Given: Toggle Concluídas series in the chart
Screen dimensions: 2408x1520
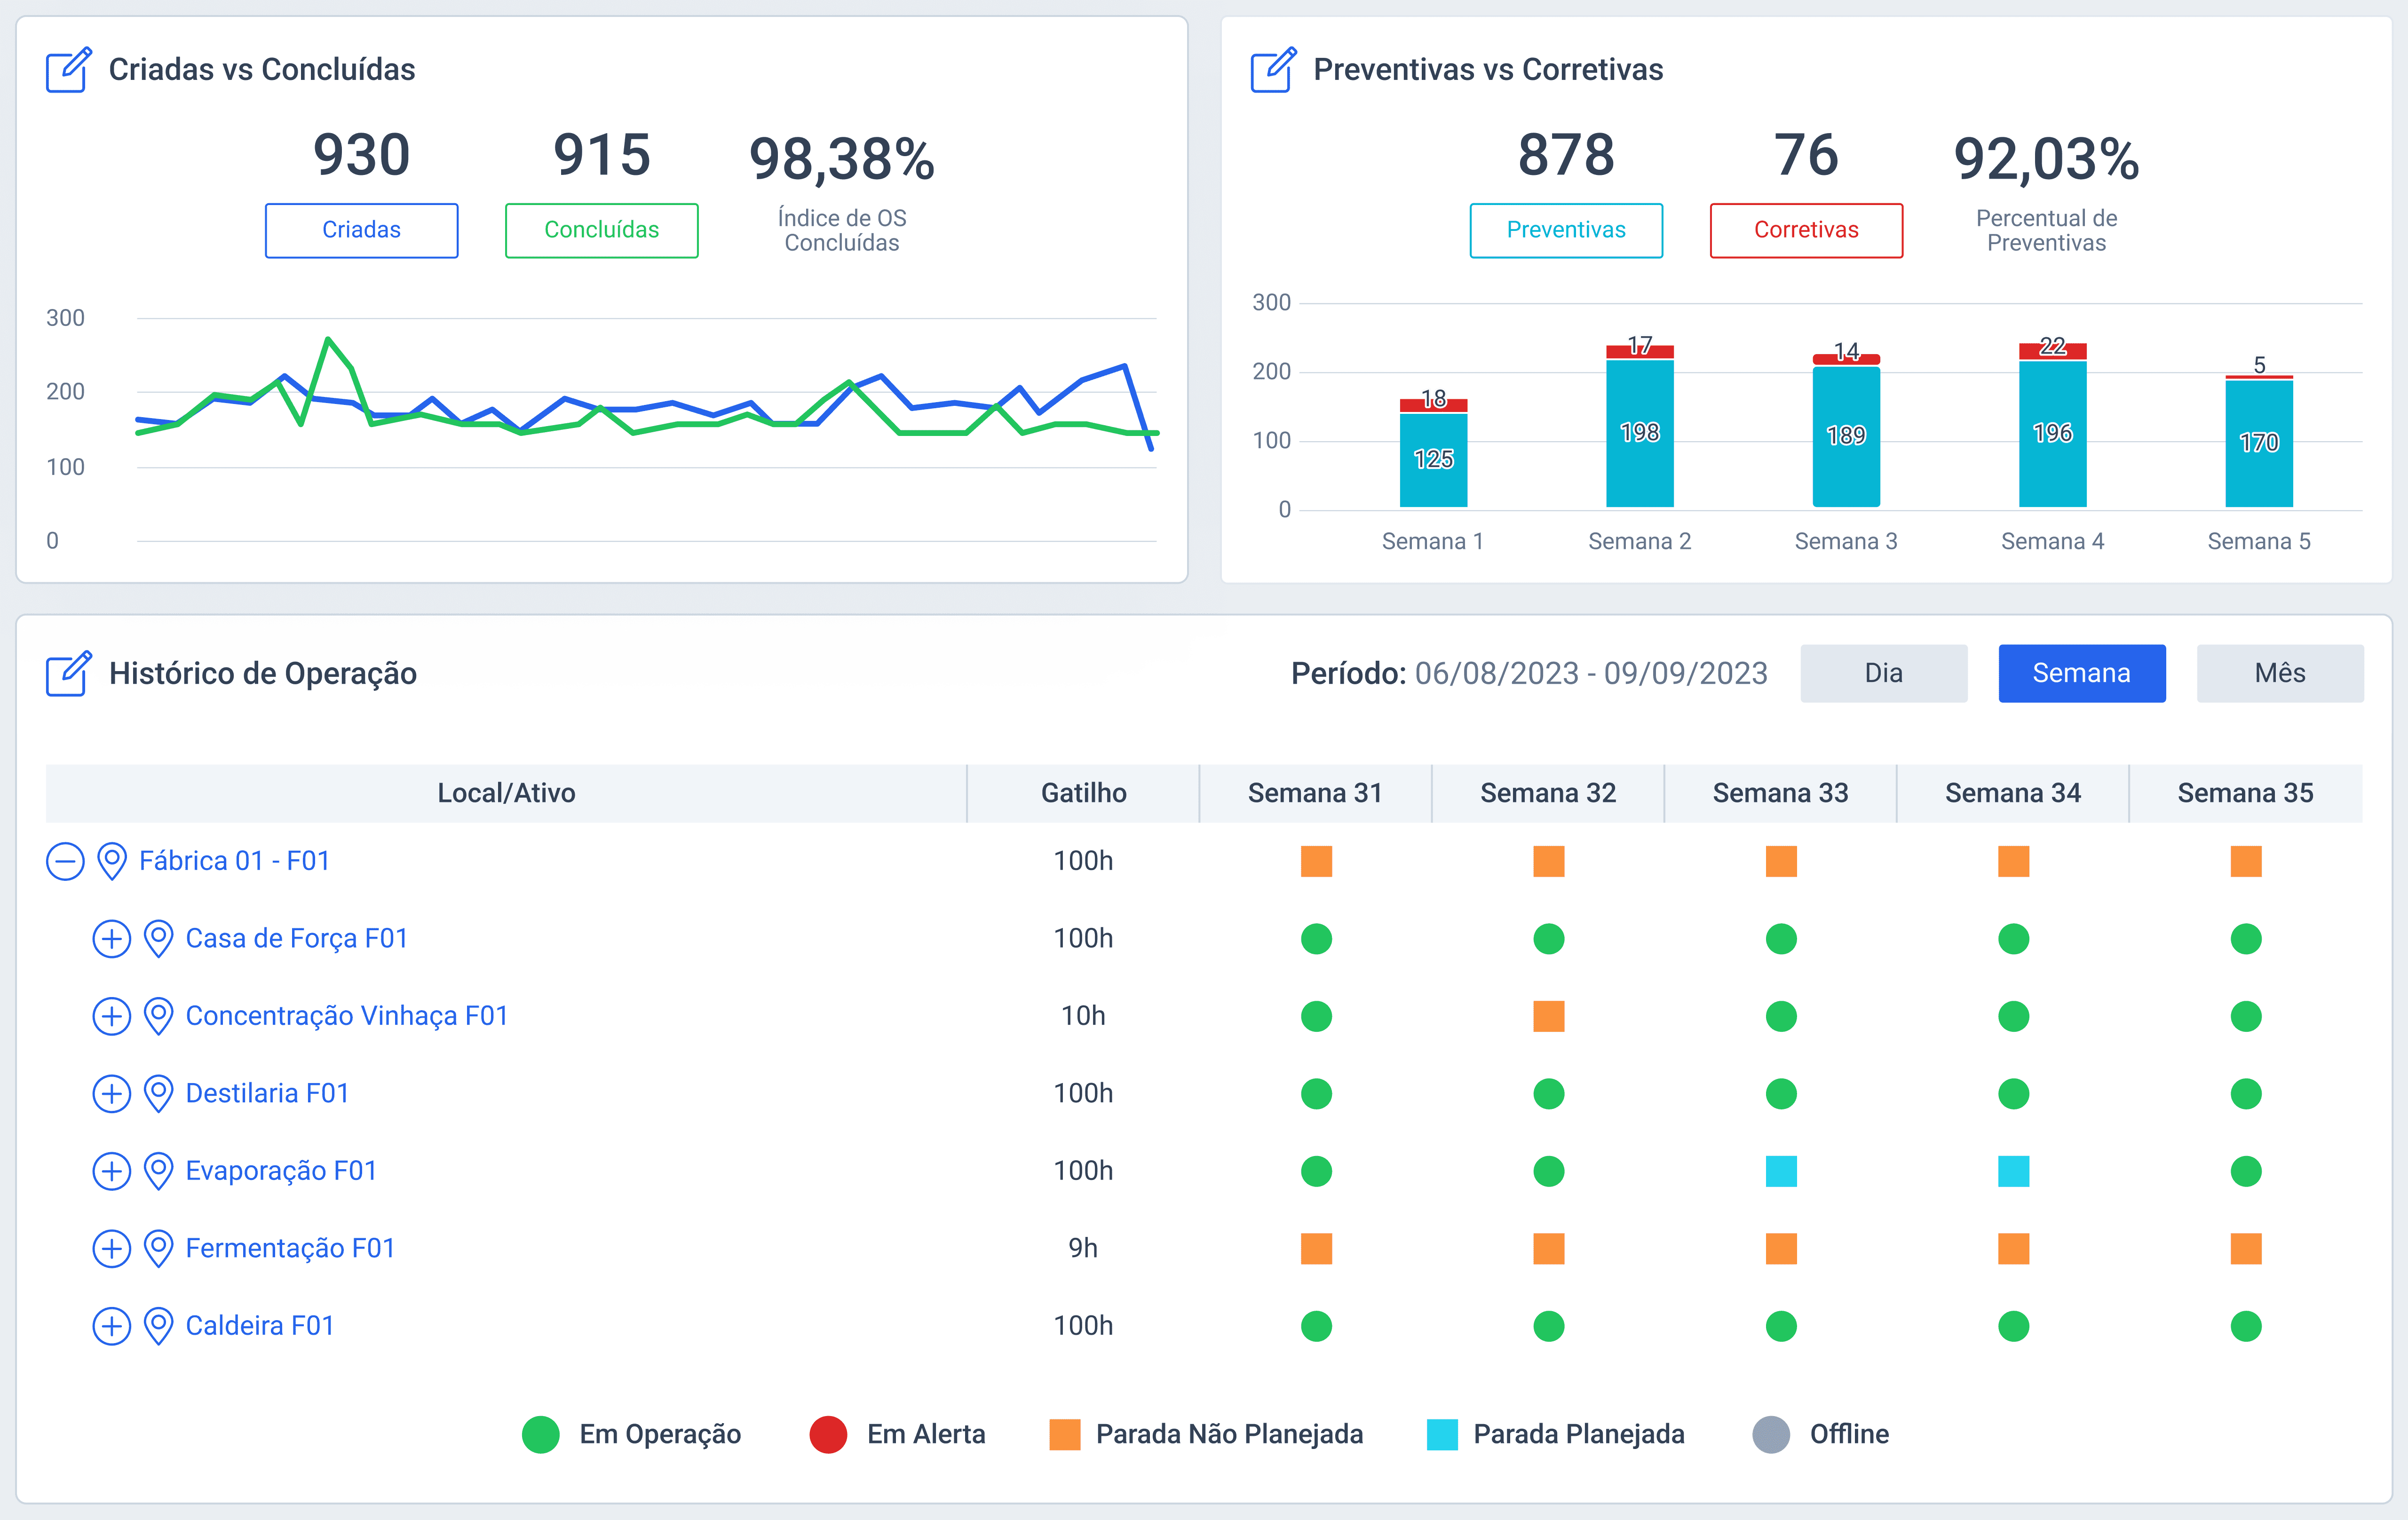Looking at the screenshot, I should pyautogui.click(x=601, y=230).
